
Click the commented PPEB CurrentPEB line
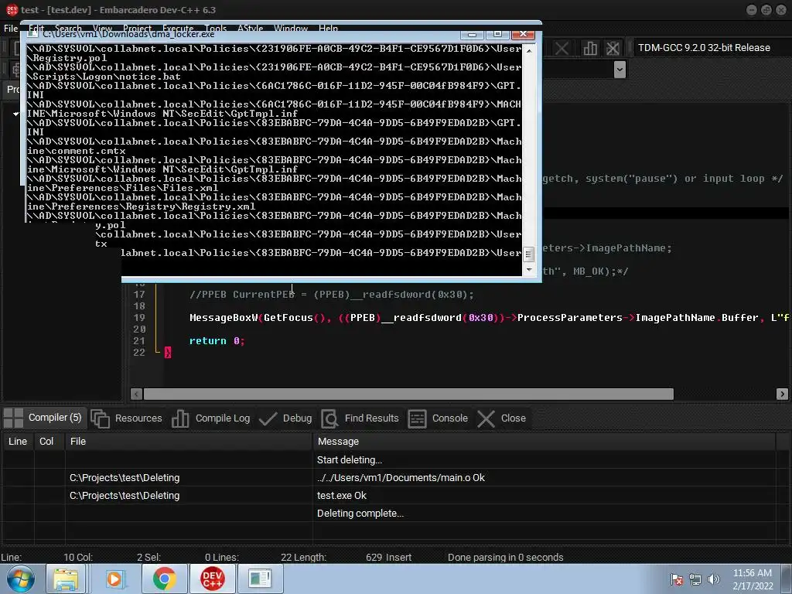331,295
